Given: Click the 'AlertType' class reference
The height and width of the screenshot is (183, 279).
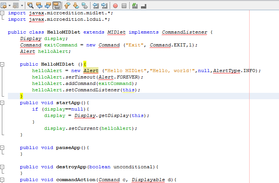Looking at the screenshot, I should [x=227, y=71].
